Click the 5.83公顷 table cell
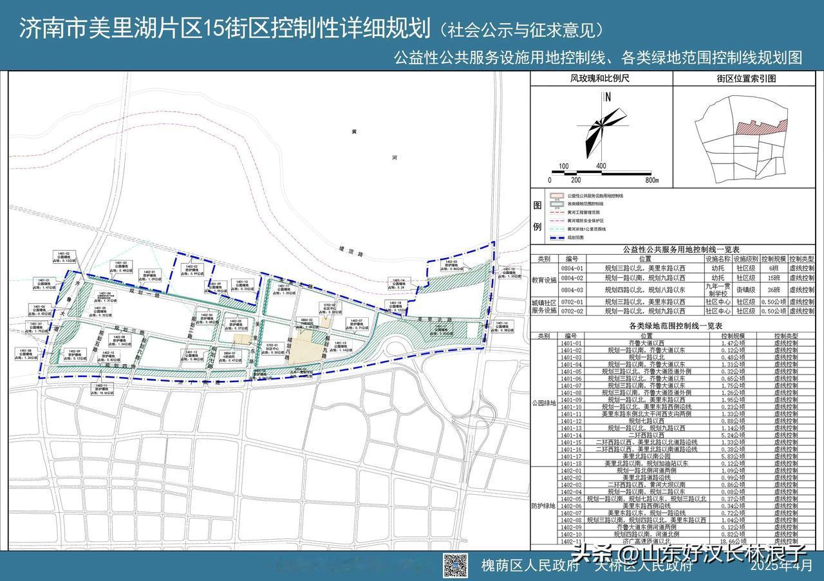The height and width of the screenshot is (581, 824). tap(733, 456)
